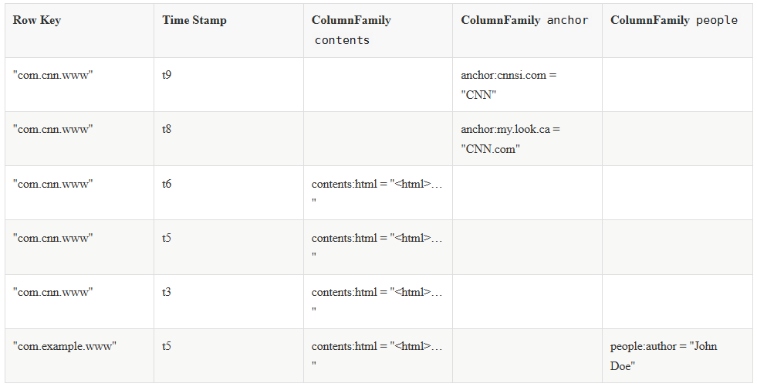Click the "com.cnn.www" key in the t3 row
Viewport: 757px width, 387px height.
tap(53, 293)
